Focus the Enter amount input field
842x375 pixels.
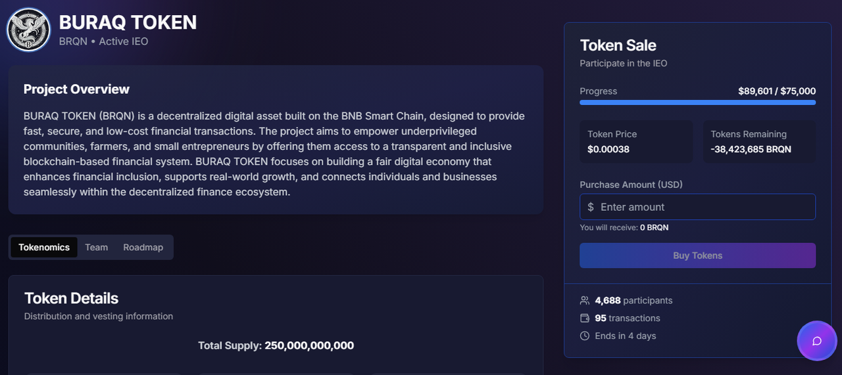(704, 207)
